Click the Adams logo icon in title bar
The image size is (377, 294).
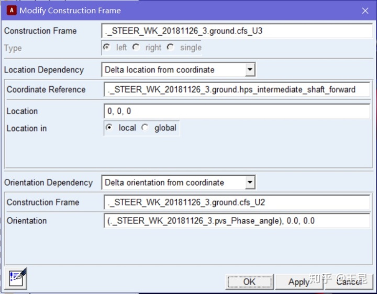[x=10, y=10]
